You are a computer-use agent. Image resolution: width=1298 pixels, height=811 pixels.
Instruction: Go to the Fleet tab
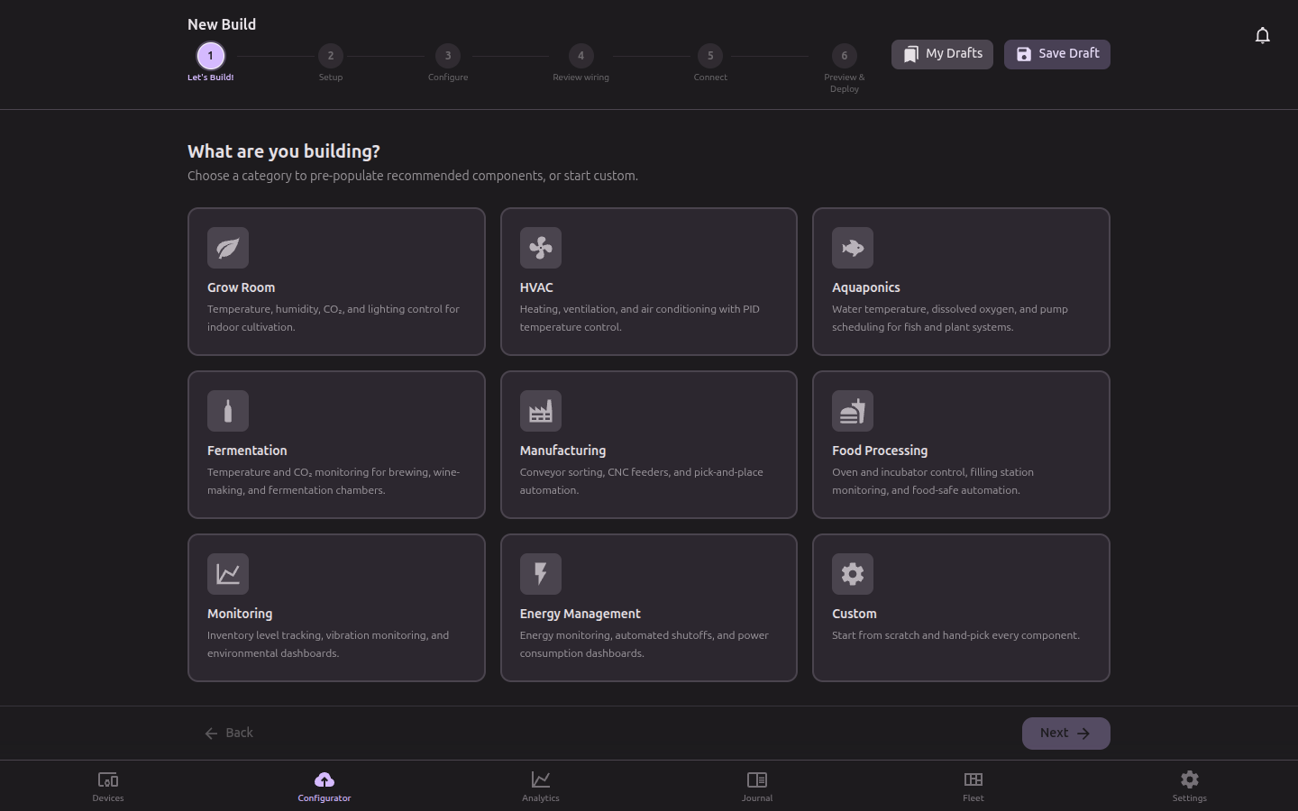[x=973, y=786]
